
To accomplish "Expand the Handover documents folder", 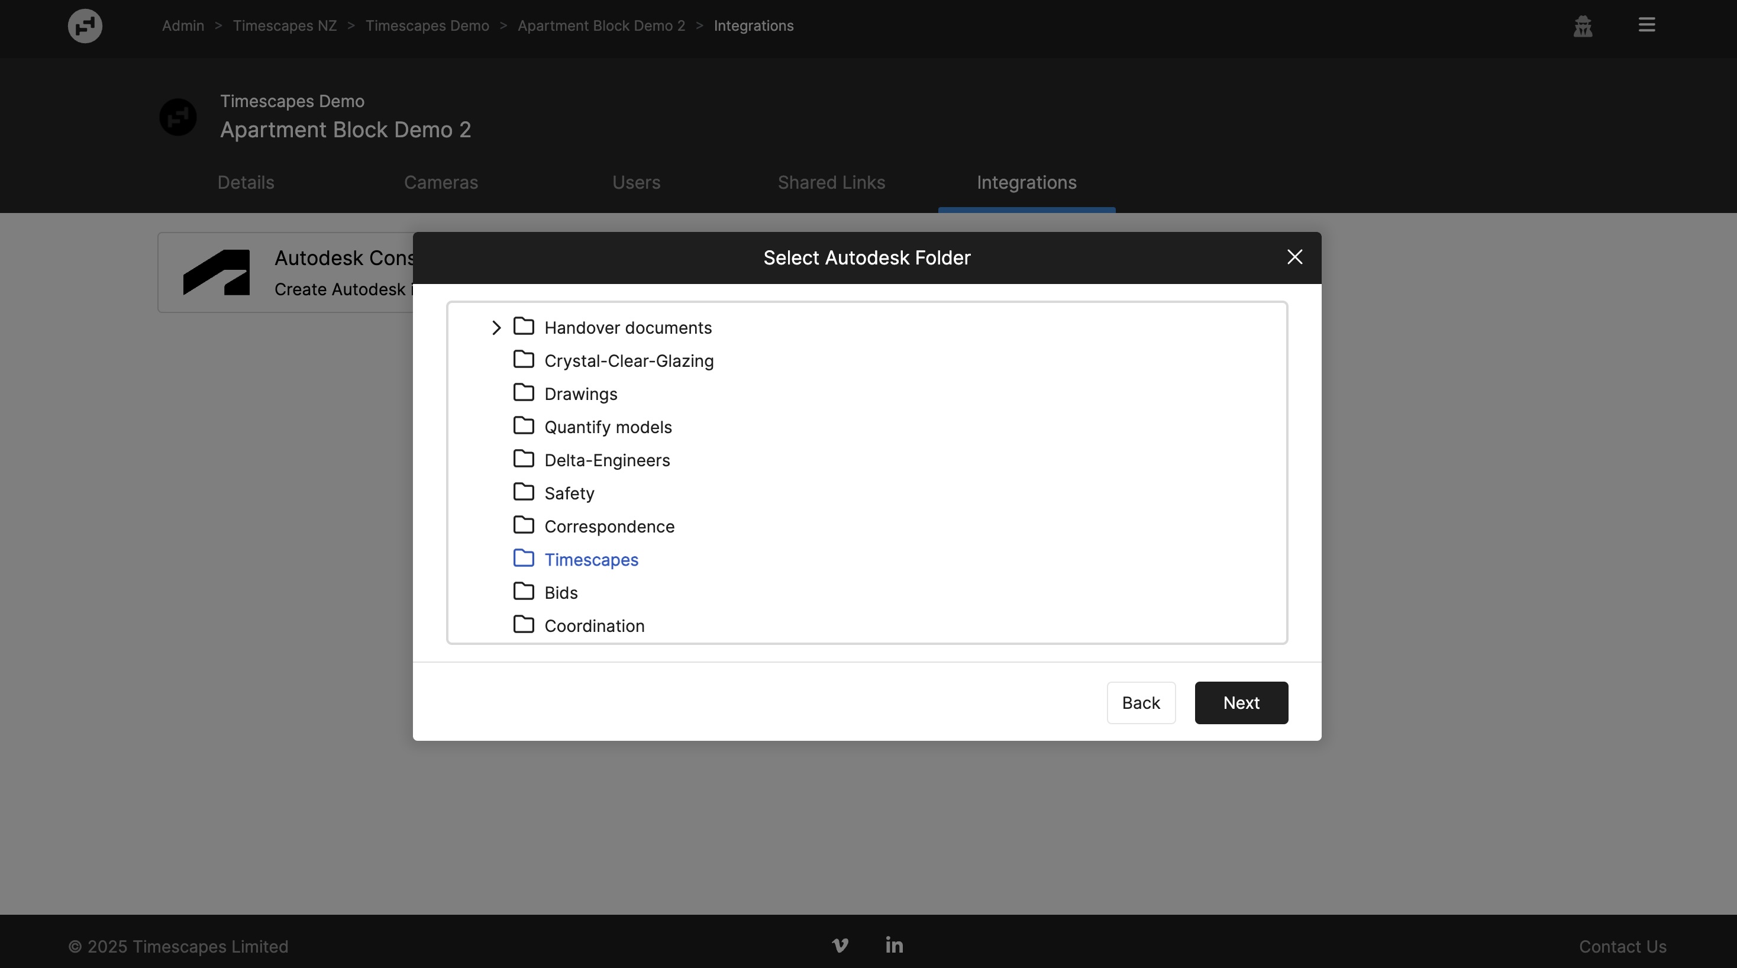I will [496, 328].
